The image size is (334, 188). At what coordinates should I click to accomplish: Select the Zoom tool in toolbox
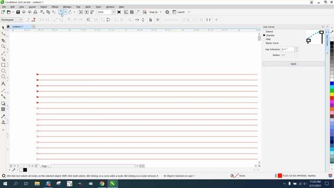click(x=3, y=46)
